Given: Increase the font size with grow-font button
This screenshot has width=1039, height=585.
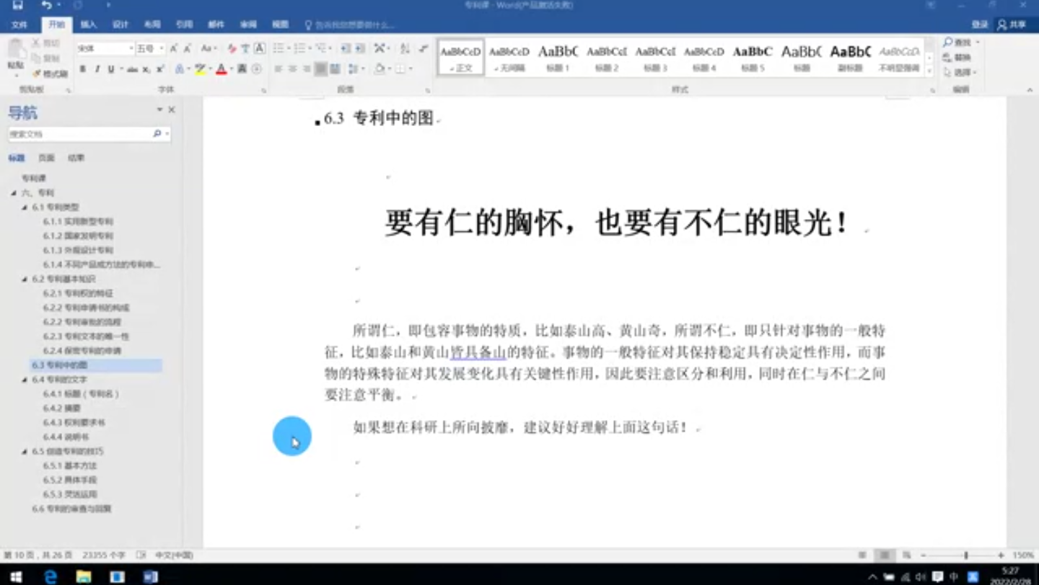Looking at the screenshot, I should [x=174, y=48].
